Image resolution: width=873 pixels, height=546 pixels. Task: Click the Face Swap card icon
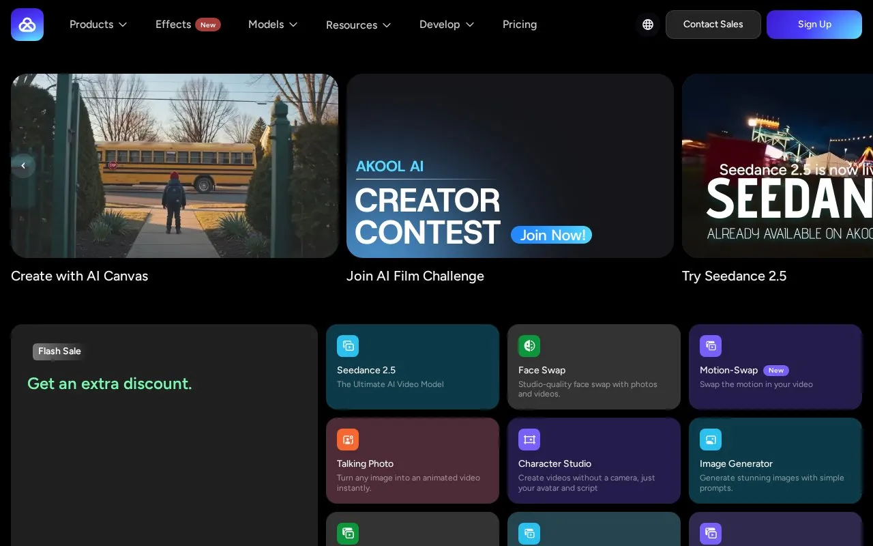tap(529, 346)
